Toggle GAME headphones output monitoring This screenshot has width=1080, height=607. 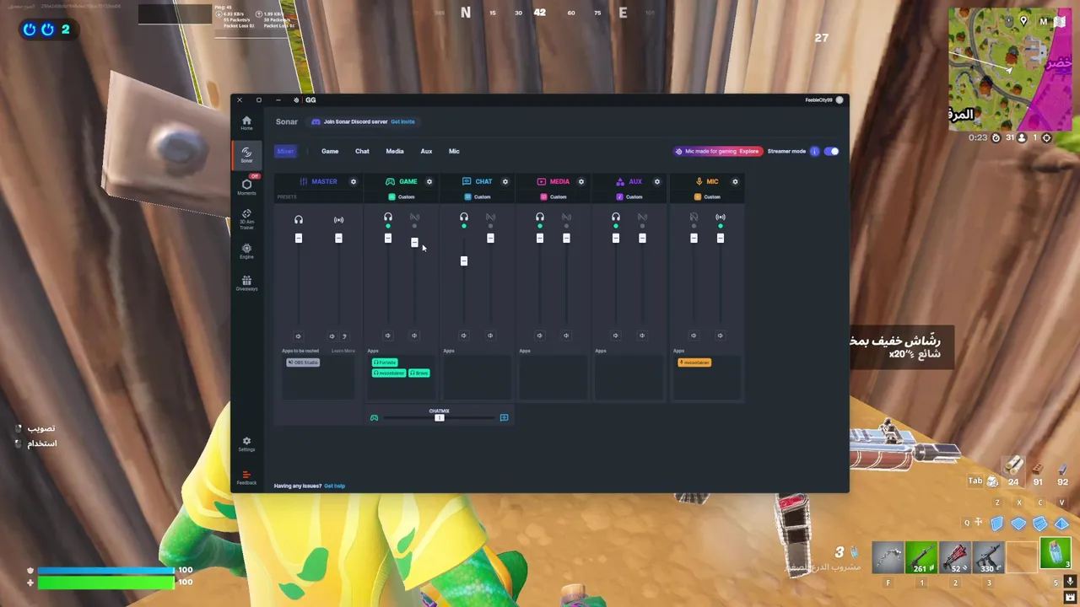tap(388, 218)
